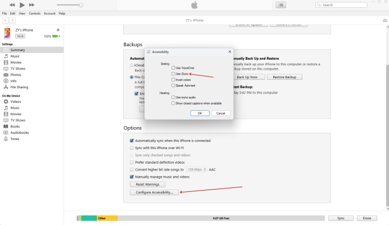The height and width of the screenshot is (225, 389).
Task: Click Back Up Now button
Action: coord(248,77)
